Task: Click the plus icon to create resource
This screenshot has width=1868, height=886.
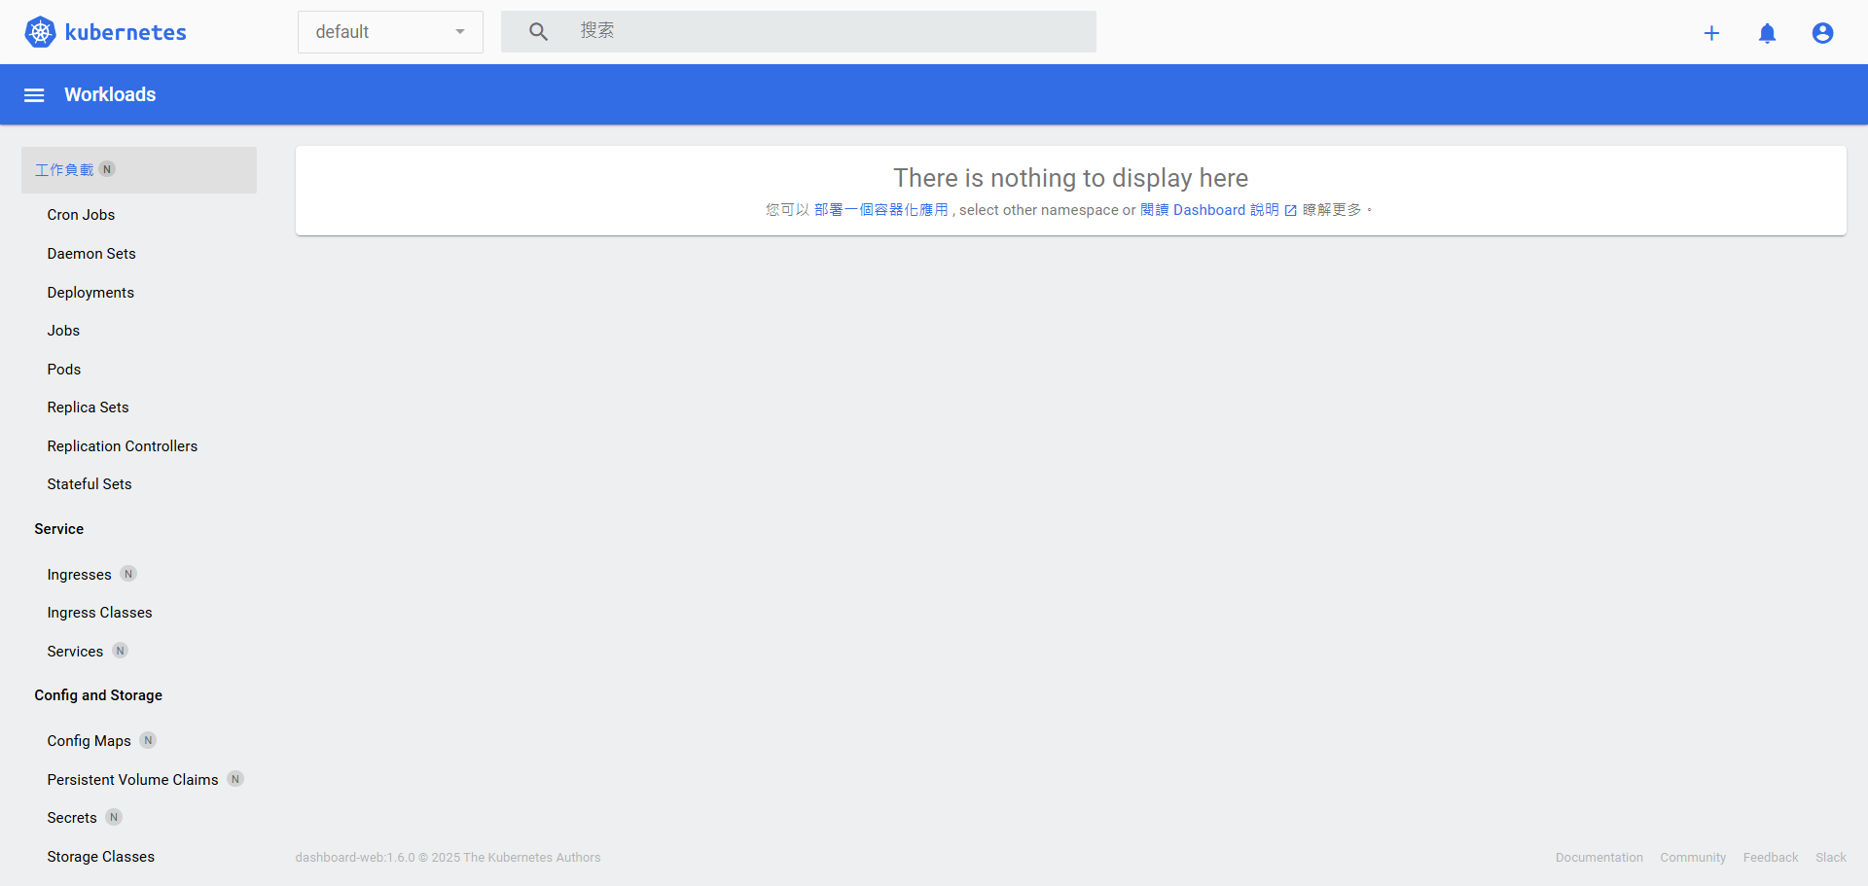Action: (1711, 33)
